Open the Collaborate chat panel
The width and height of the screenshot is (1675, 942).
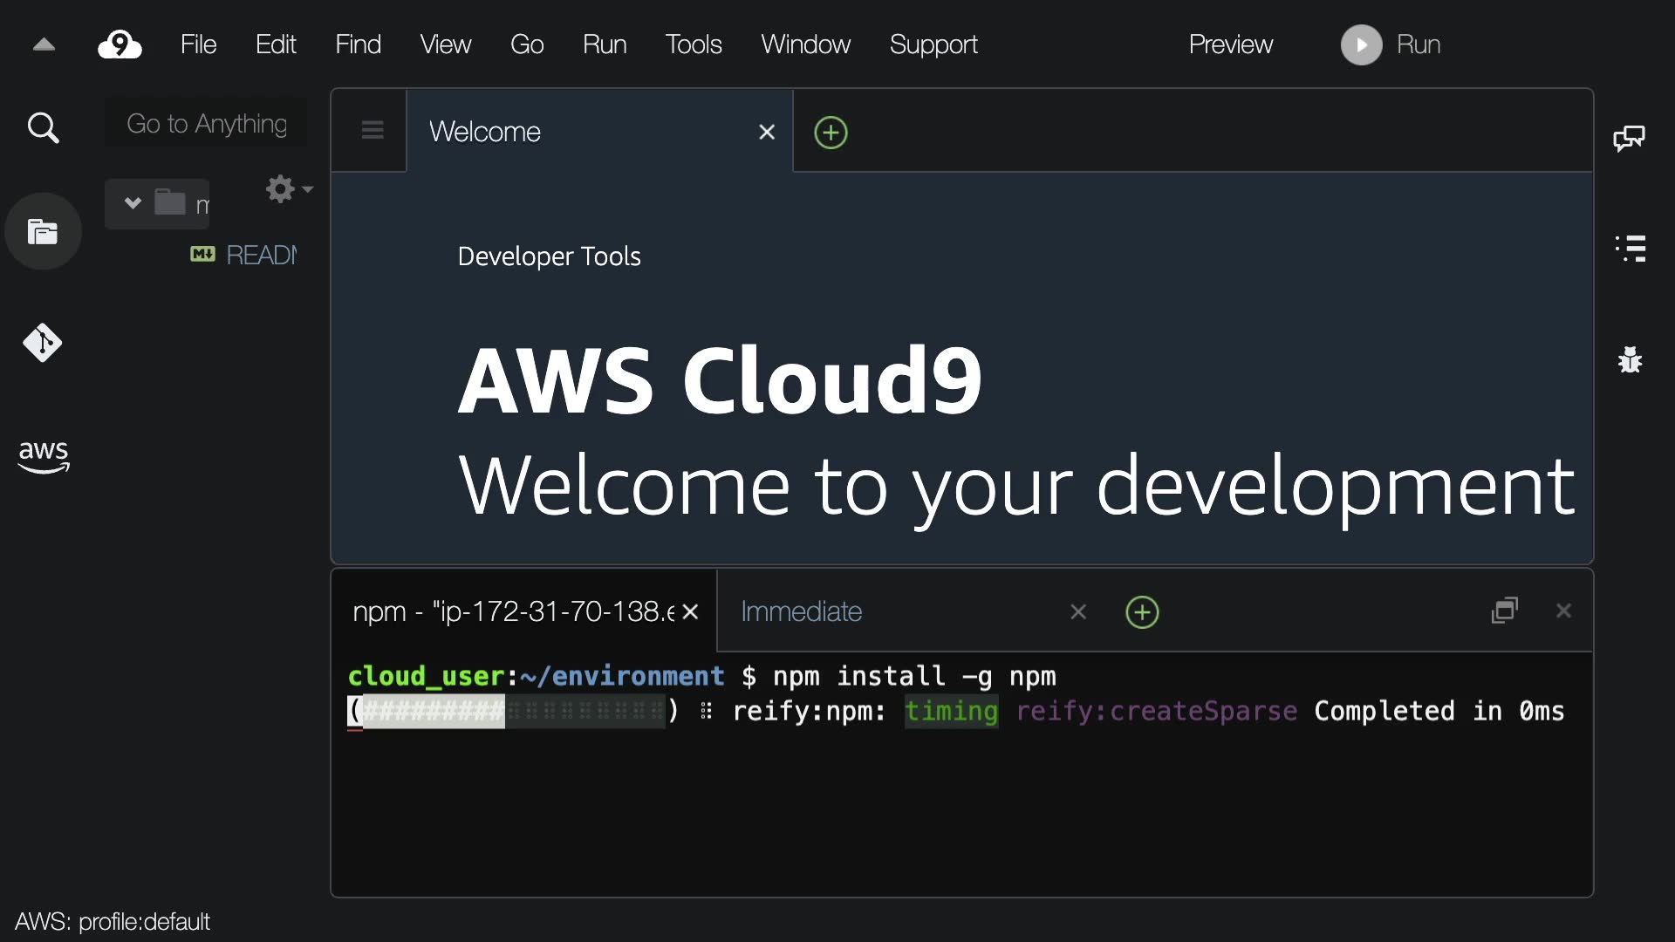1629,138
